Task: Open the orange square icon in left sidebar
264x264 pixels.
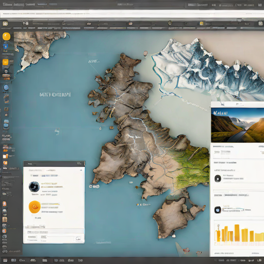Action: pos(5,62)
